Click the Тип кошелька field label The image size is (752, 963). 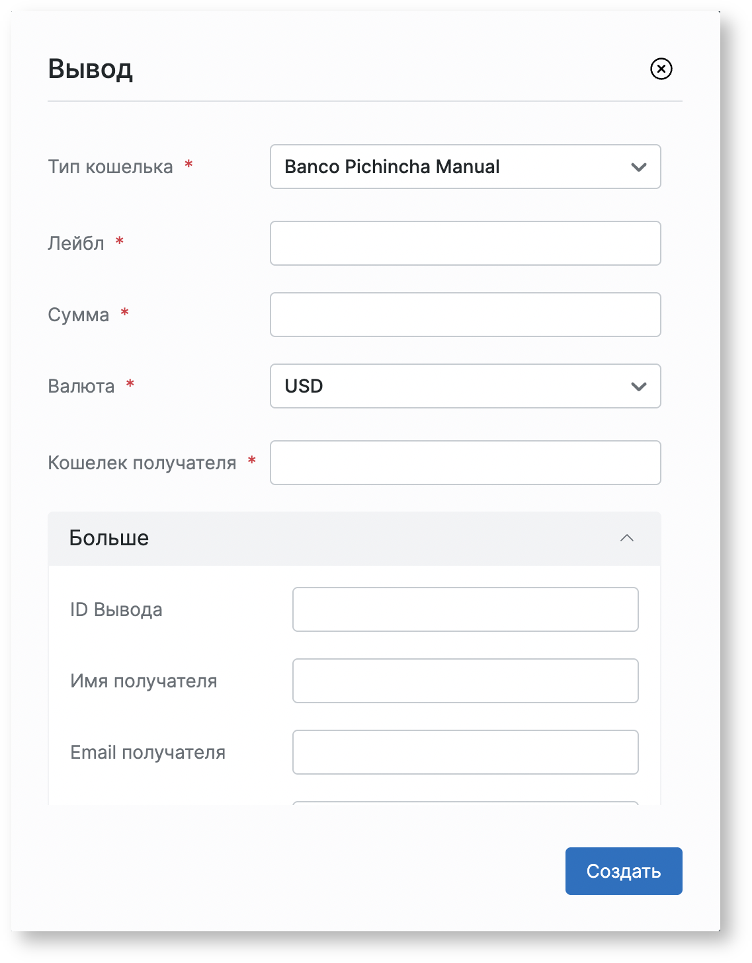click(x=110, y=167)
